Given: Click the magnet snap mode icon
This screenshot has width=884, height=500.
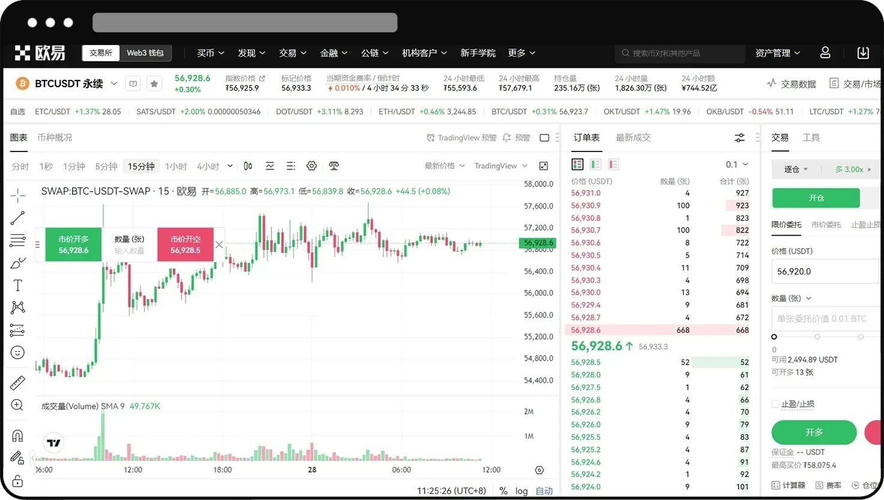Looking at the screenshot, I should [17, 436].
